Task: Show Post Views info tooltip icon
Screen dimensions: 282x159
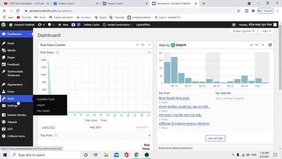Action: tap(57, 53)
